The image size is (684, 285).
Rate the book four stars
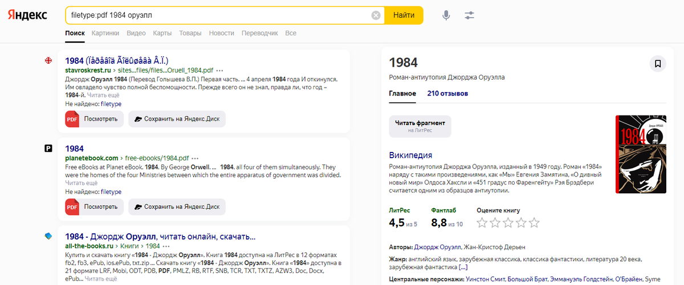(521, 222)
